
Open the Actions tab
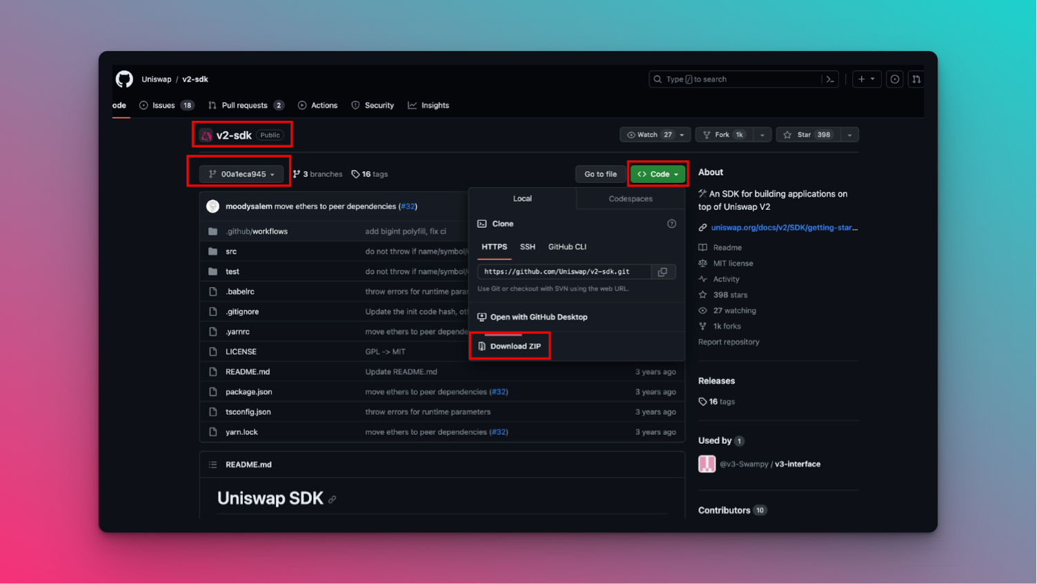(317, 106)
